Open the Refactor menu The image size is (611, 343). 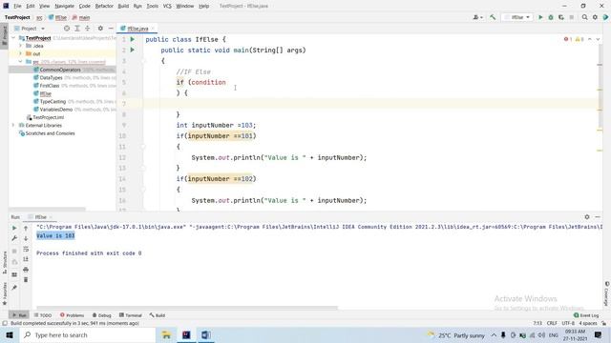pyautogui.click(x=104, y=7)
